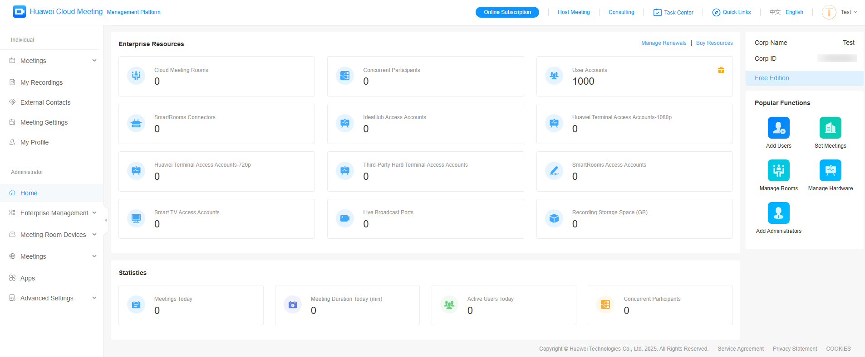Expand the Enterprise Management chevron

[94, 213]
